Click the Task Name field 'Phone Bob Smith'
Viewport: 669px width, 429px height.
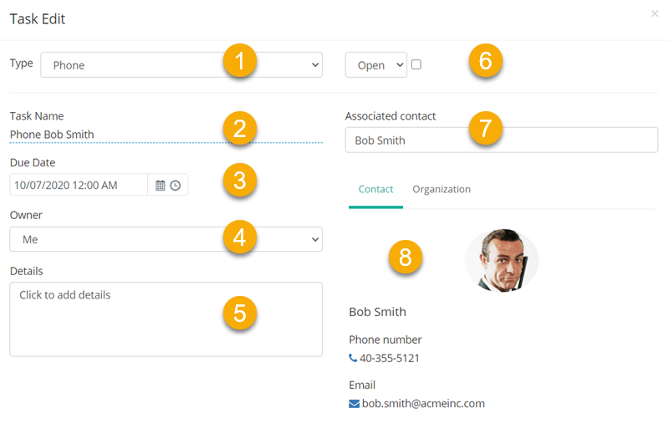pyautogui.click(x=166, y=135)
